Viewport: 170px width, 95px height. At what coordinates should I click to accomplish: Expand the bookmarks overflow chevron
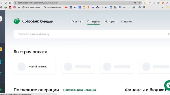click(x=163, y=7)
